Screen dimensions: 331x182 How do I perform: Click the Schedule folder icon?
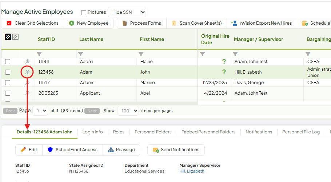(x=305, y=23)
